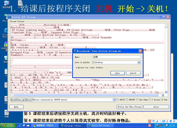Switch to Follow TCP Stream taskbar button
Viewport: 177px width, 128px height.
(100, 125)
